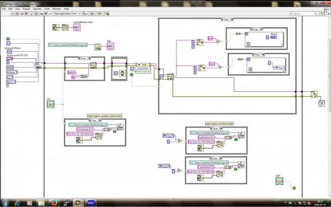Open the Align Objects dropdown
The height and width of the screenshot is (207, 331).
(x=86, y=14)
